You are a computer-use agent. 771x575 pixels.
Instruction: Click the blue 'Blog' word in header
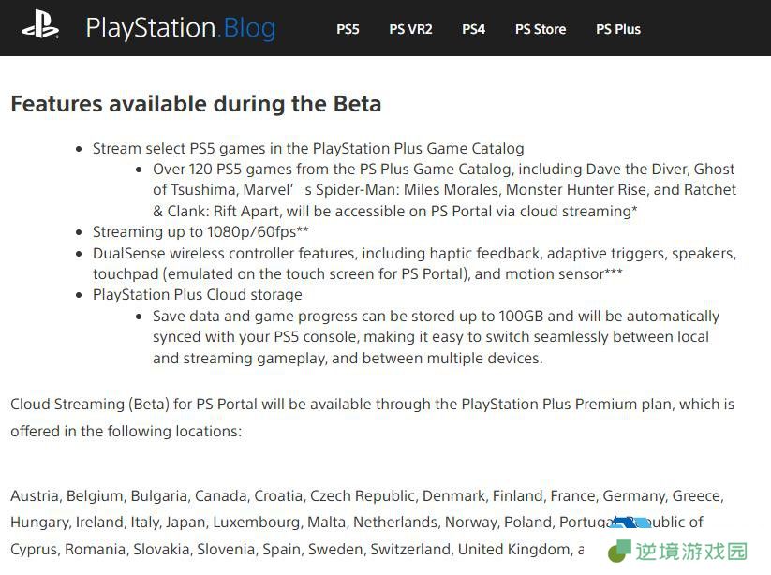click(x=249, y=28)
